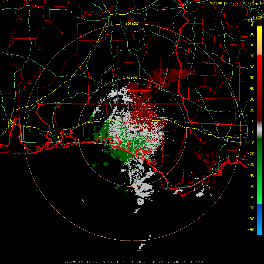This screenshot has width=264, height=264.
Task: Click the "-90" velocity scale label
Action: point(251,229)
